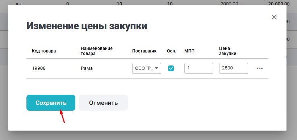Click the Цена закупки column header
Viewport: 297px width, 140px height.
point(228,51)
